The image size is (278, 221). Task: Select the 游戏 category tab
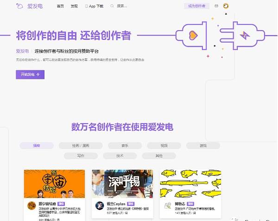tap(203, 145)
